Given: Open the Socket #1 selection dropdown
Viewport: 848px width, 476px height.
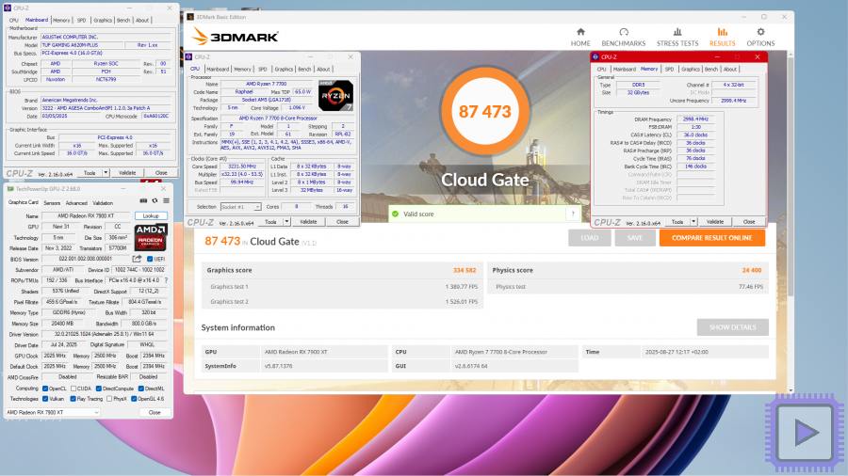Looking at the screenshot, I should [240, 207].
